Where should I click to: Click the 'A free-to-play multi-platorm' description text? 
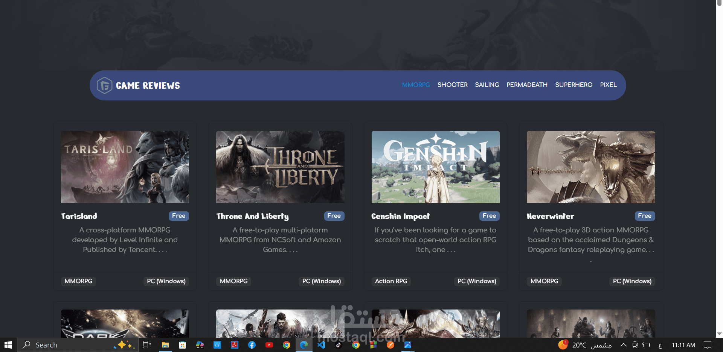280,240
